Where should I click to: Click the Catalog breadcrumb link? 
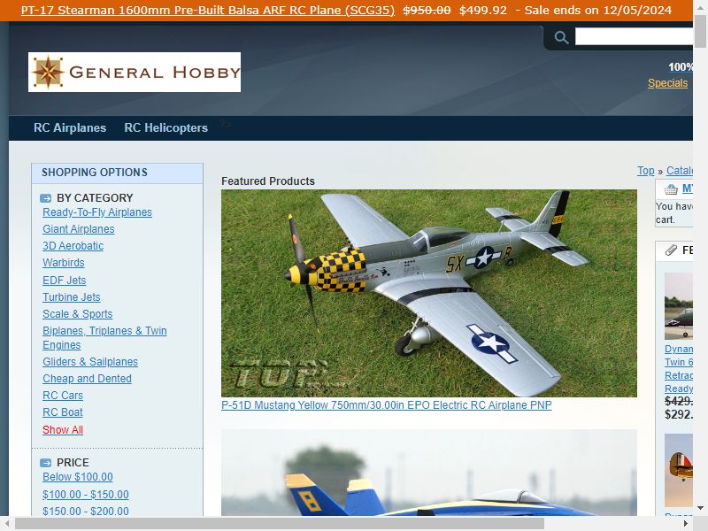(680, 171)
